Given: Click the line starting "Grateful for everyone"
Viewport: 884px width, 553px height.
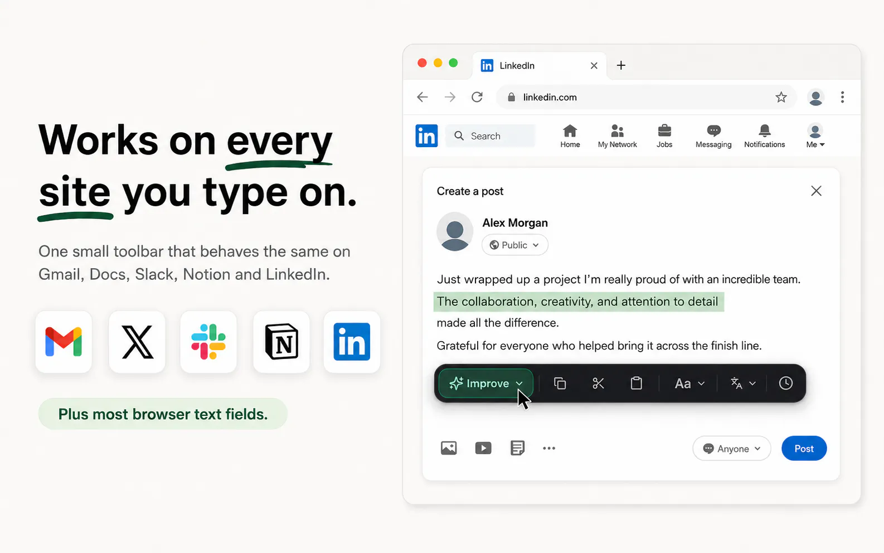Looking at the screenshot, I should coord(599,346).
